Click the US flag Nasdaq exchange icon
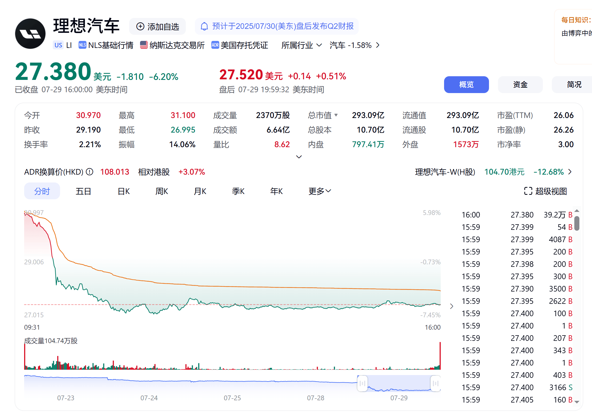The height and width of the screenshot is (414, 592). [x=144, y=45]
